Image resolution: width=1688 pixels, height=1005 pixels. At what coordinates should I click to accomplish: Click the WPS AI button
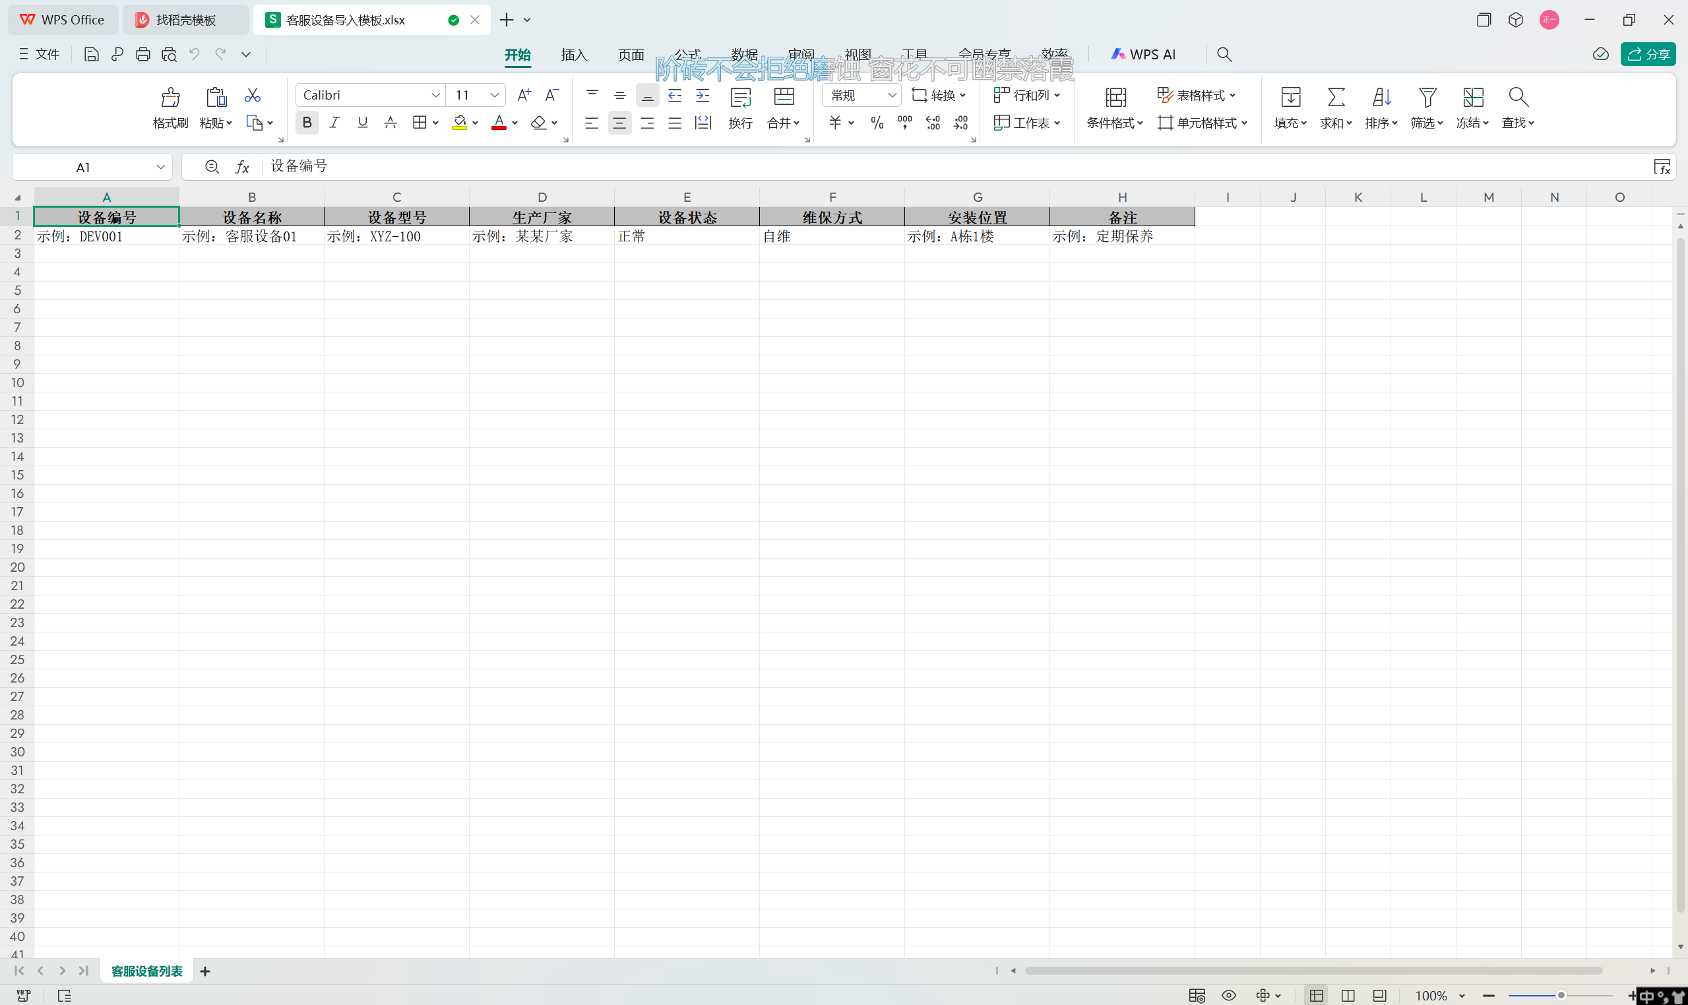[1144, 54]
